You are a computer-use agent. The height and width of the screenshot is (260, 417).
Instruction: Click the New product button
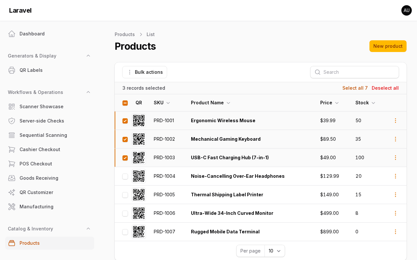tap(388, 46)
